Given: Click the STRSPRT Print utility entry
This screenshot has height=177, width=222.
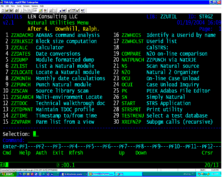Looking at the screenshot, I should (148, 109).
